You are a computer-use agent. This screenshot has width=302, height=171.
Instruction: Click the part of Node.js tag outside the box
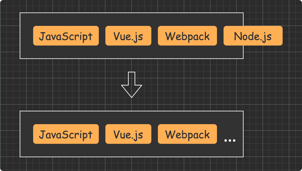tap(263, 36)
